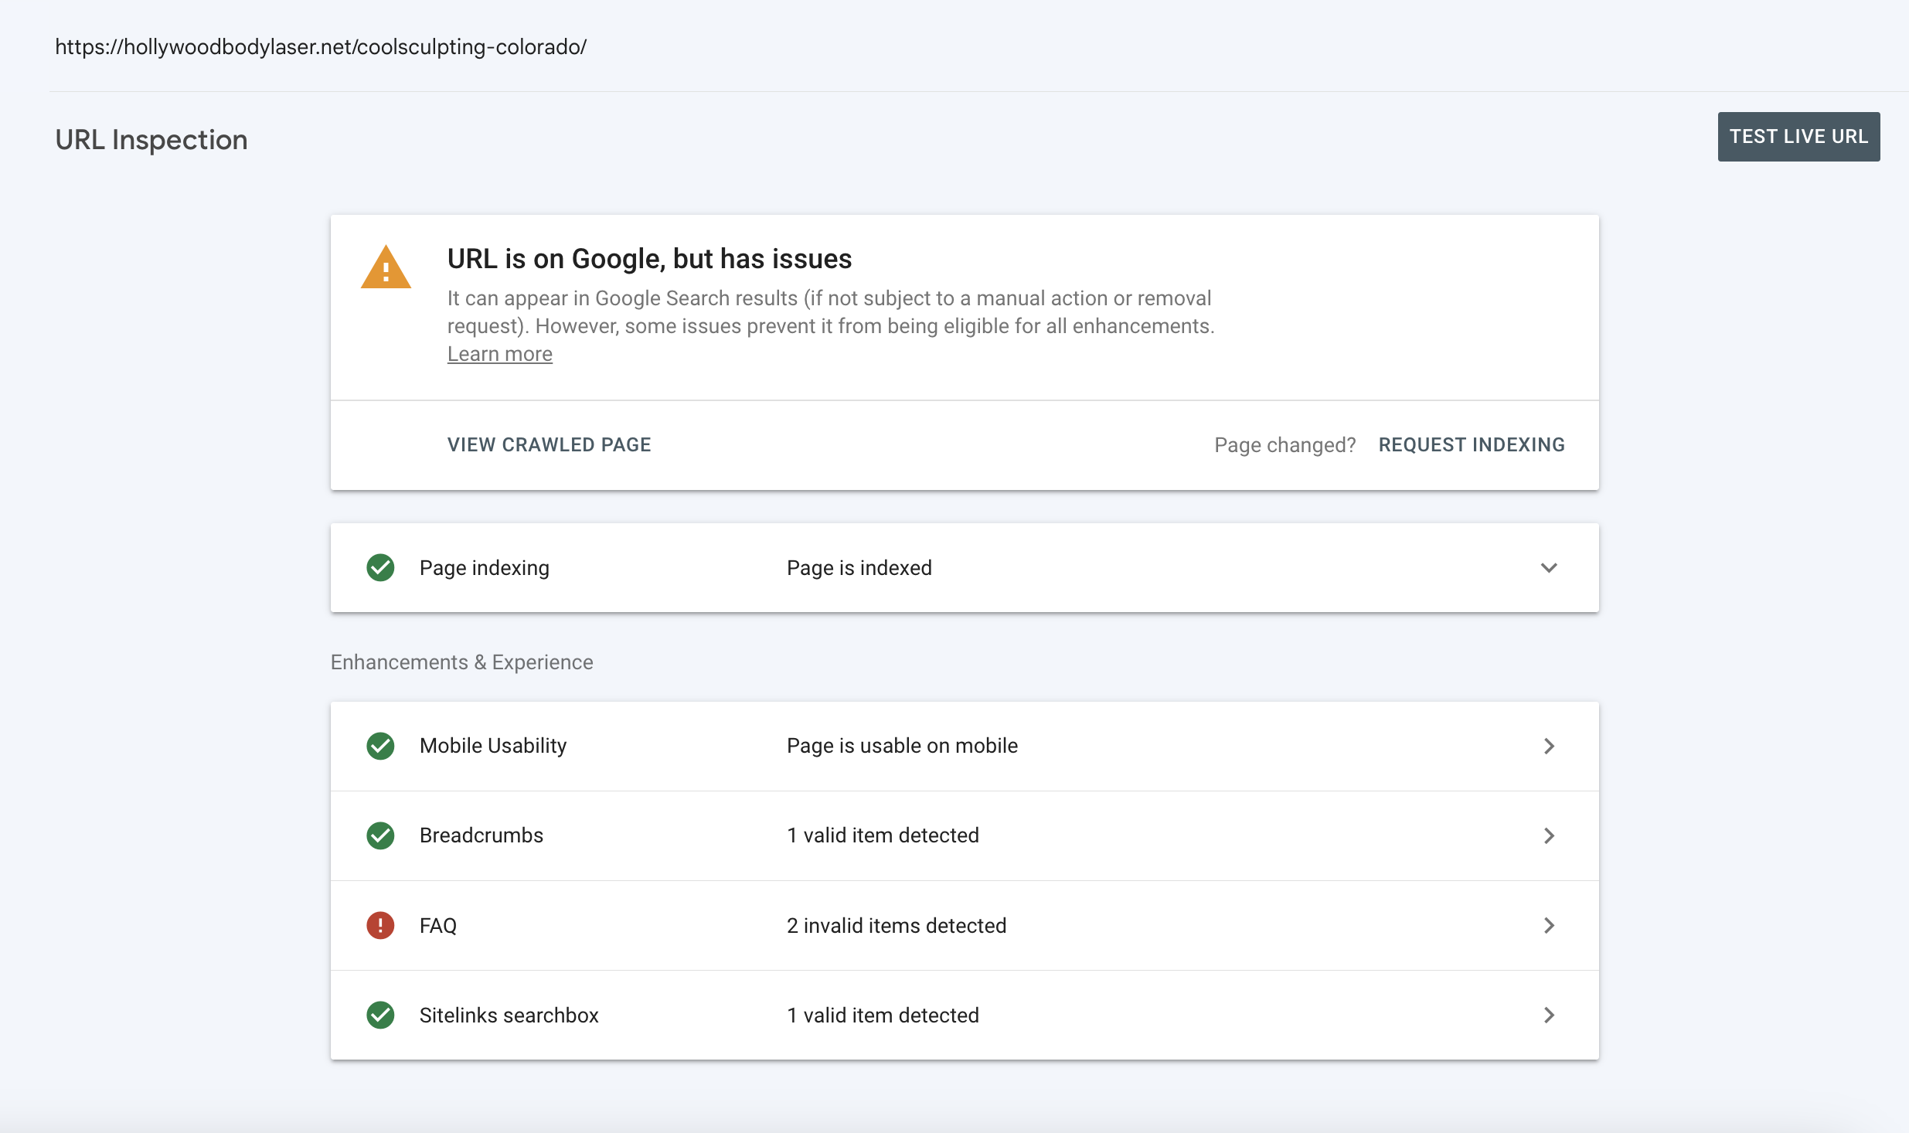Open Sitelinks searchbox details arrow
This screenshot has width=1909, height=1133.
[1549, 1015]
